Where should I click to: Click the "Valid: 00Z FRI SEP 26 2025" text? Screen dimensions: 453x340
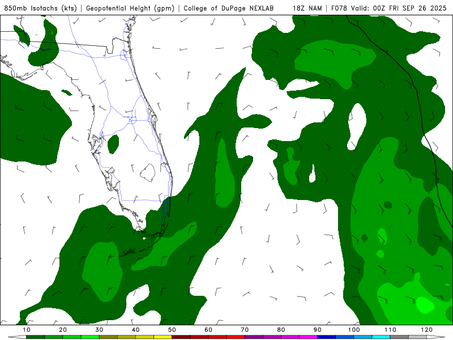coord(399,8)
